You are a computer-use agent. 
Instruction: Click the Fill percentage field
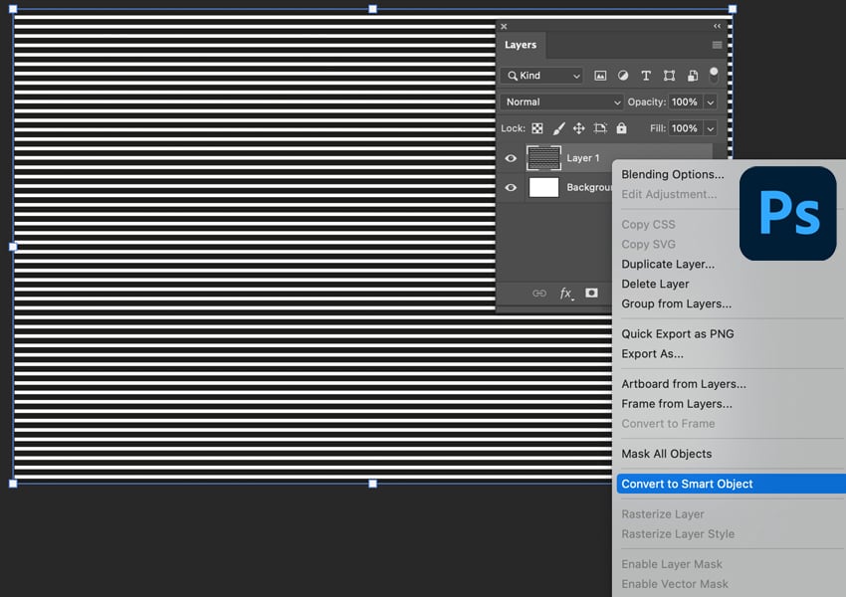point(684,128)
